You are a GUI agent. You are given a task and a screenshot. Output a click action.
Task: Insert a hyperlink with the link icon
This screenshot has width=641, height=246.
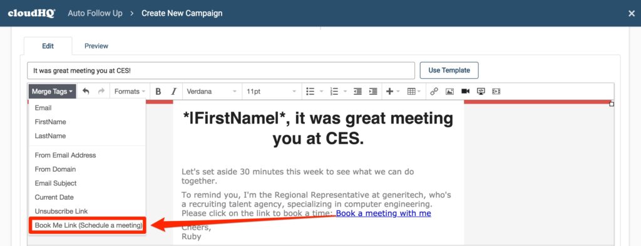point(434,91)
